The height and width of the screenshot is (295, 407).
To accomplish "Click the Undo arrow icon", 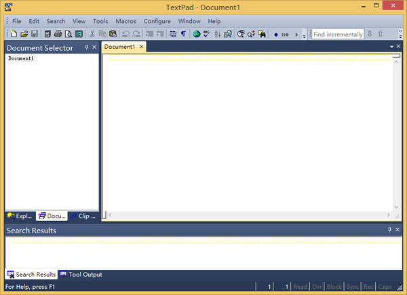I will (x=126, y=34).
